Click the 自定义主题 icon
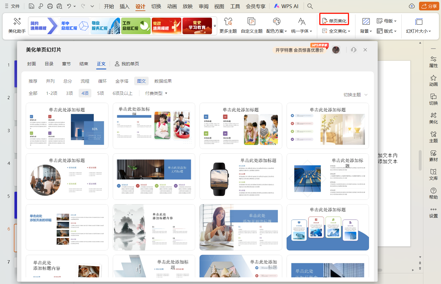This screenshot has width=441, height=284. coord(252,25)
